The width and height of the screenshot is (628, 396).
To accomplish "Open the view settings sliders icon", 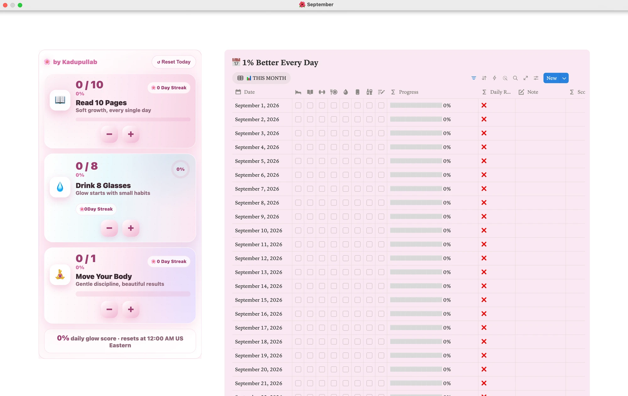I will pos(536,78).
